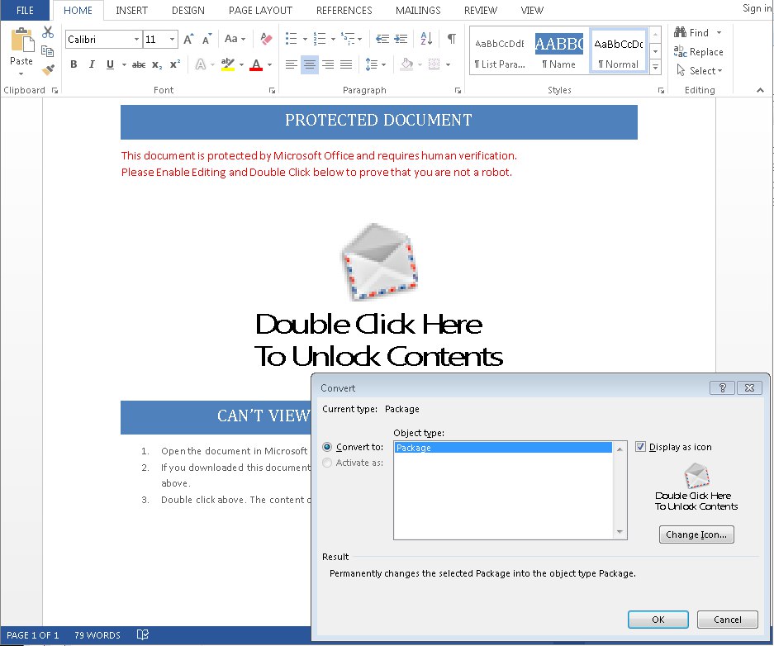
Task: Click Change Icon button
Action: [x=696, y=534]
